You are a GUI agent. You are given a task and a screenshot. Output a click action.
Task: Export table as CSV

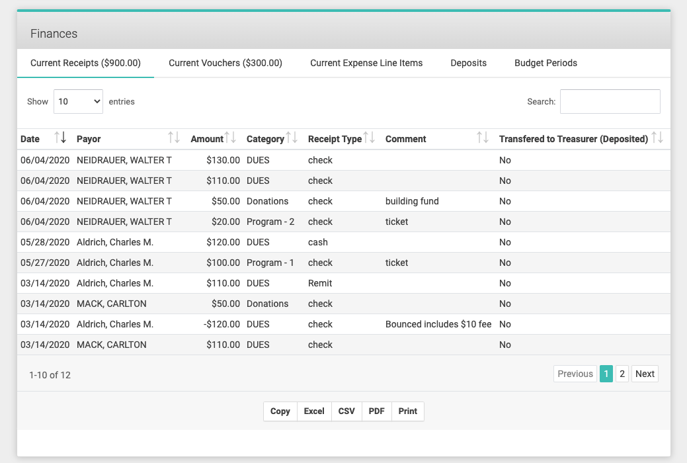point(346,411)
